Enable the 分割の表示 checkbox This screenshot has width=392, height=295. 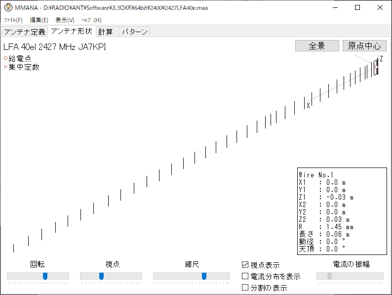[x=245, y=287]
